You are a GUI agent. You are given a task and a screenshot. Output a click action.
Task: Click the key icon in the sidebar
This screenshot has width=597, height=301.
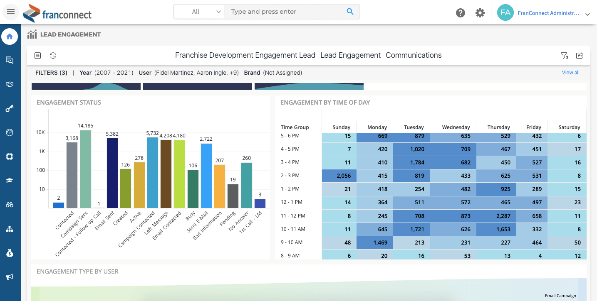tap(10, 108)
